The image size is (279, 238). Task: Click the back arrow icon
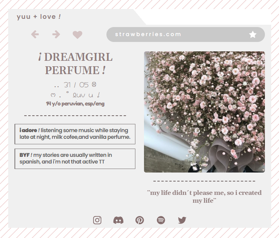tap(35, 35)
